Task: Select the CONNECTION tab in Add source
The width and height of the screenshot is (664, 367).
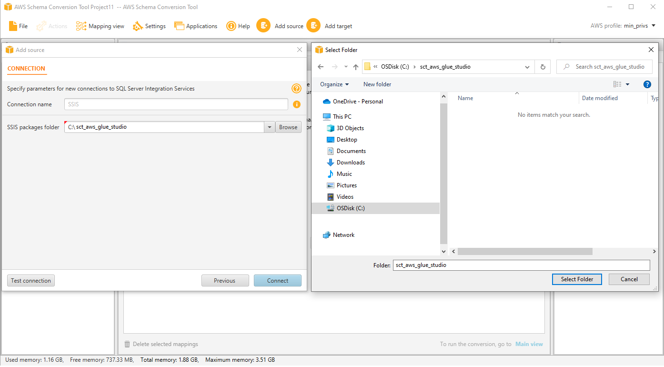Action: coord(27,69)
